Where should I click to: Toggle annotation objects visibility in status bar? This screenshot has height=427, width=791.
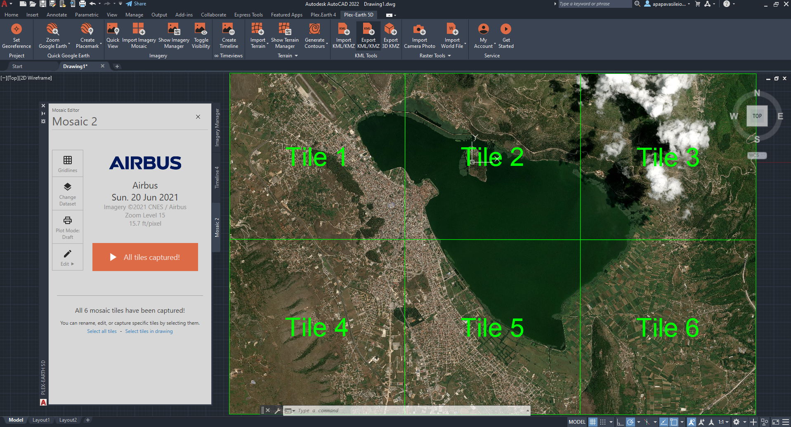click(692, 422)
